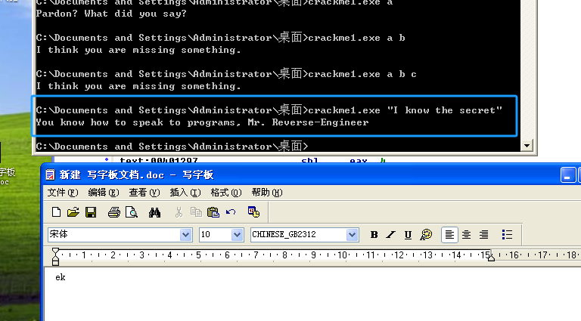The image size is (581, 321).
Task: Find text with the binoculars icon
Action: 154,212
